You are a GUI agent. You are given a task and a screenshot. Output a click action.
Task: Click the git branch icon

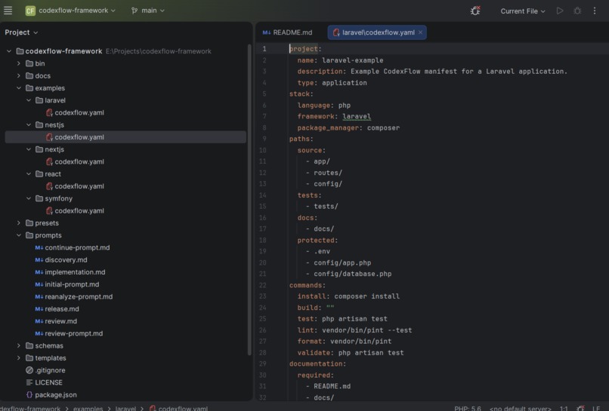point(134,11)
